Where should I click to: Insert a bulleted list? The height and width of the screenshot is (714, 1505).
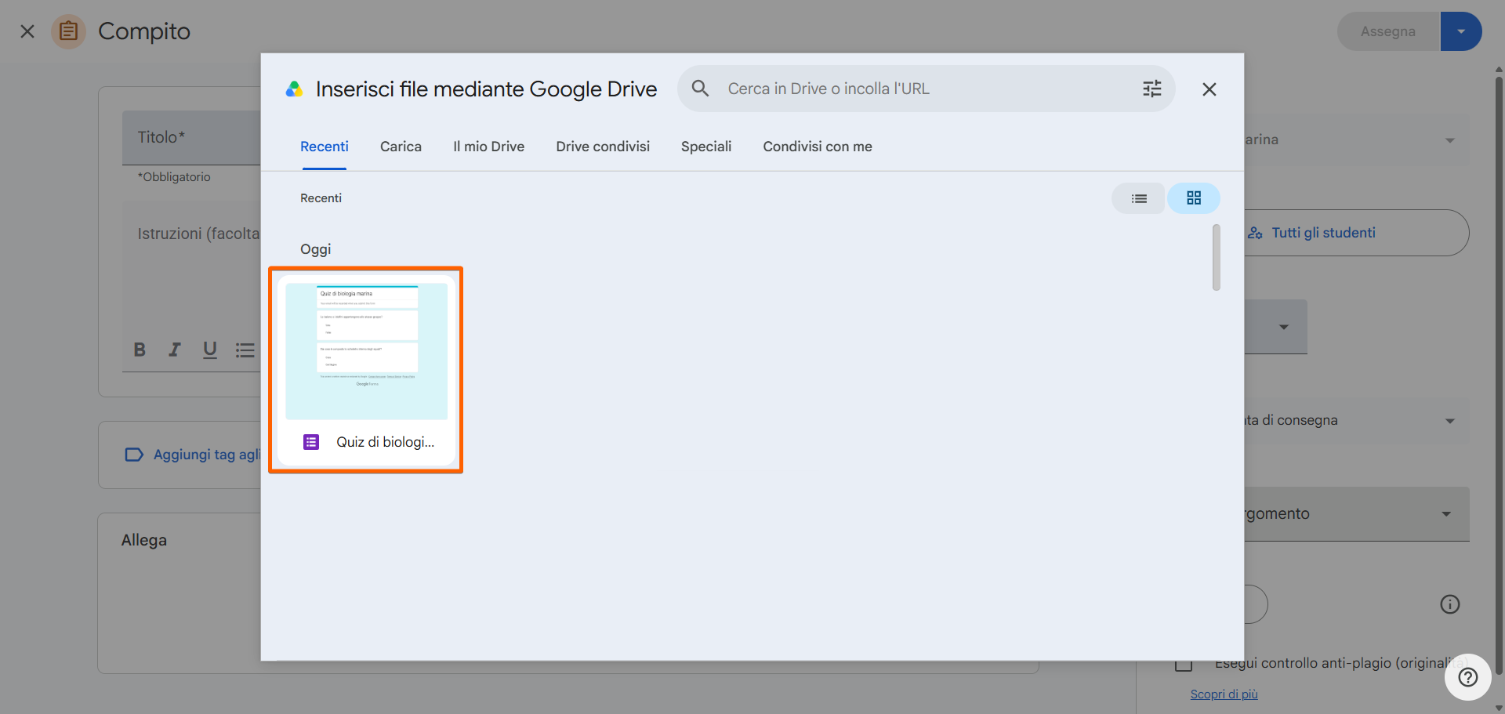[x=245, y=350]
